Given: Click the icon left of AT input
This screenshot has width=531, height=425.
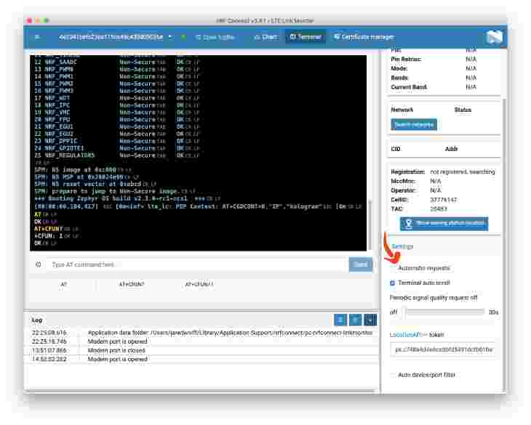Looking at the screenshot, I should click(39, 264).
